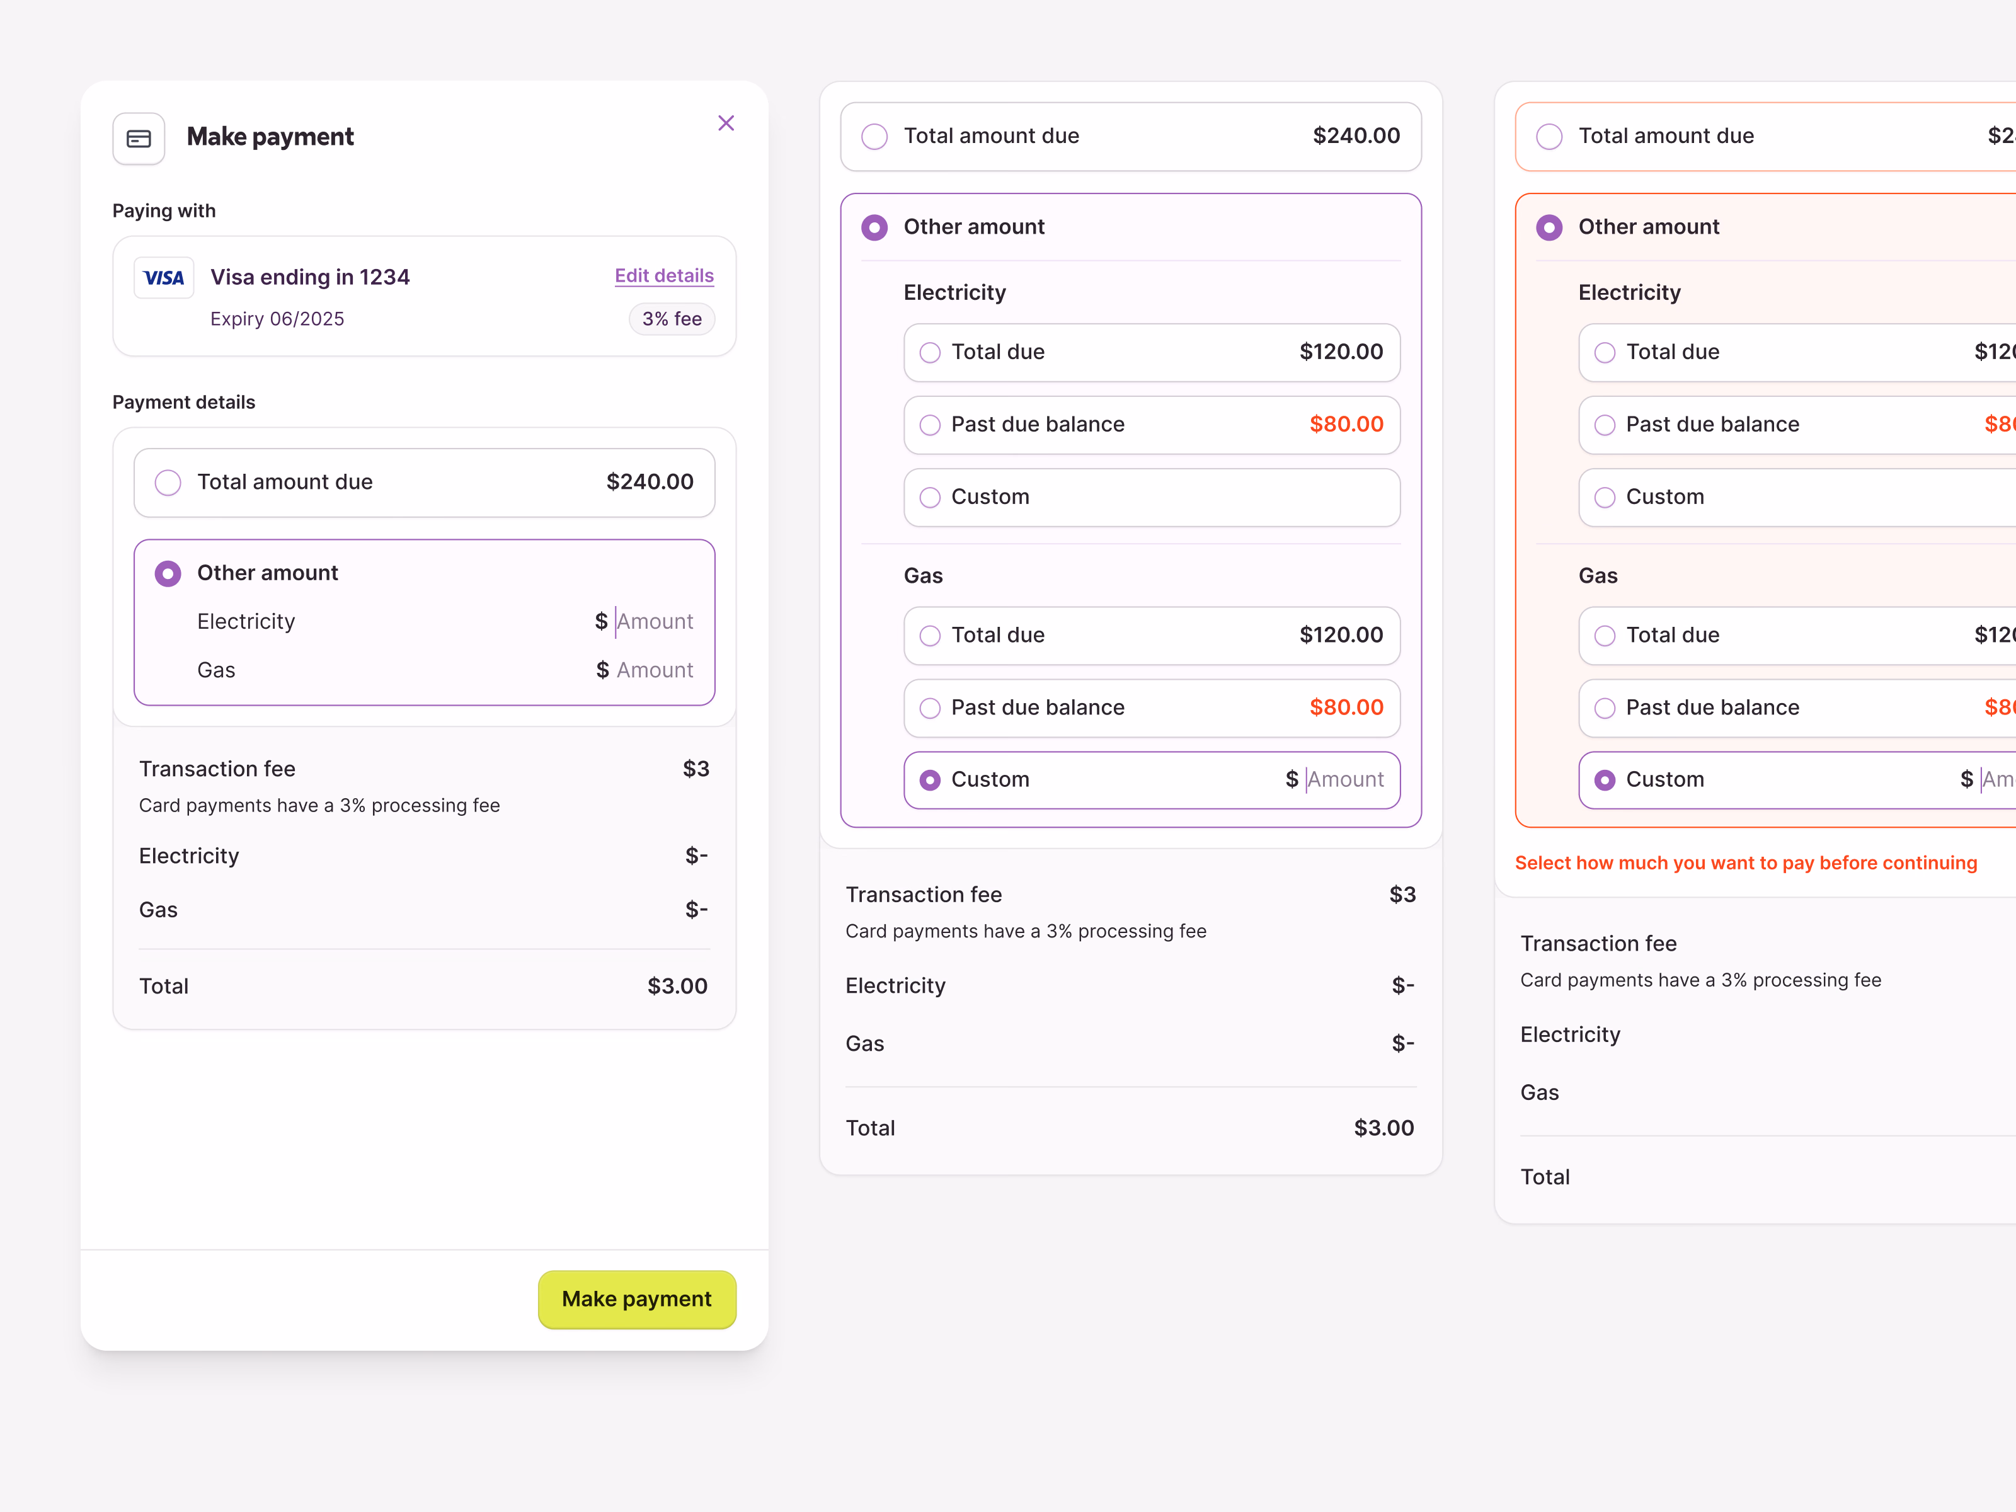Click Total $3.00 value in middle panel
The width and height of the screenshot is (2016, 1512).
click(1383, 1128)
